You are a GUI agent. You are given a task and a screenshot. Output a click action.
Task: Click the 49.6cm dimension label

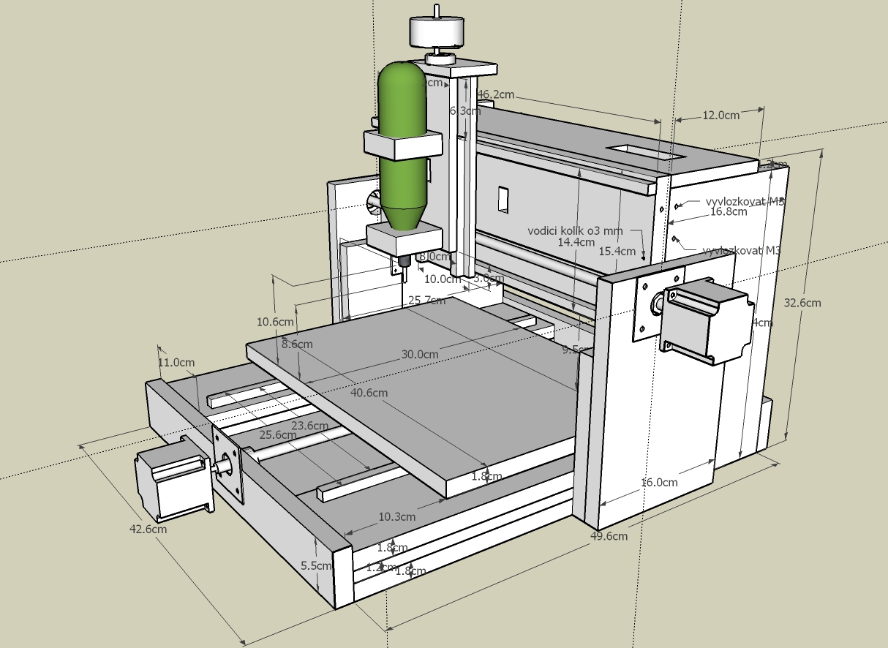(609, 535)
